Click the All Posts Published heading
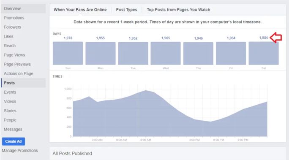Viewport: 289px width, 160px height. [x=72, y=153]
